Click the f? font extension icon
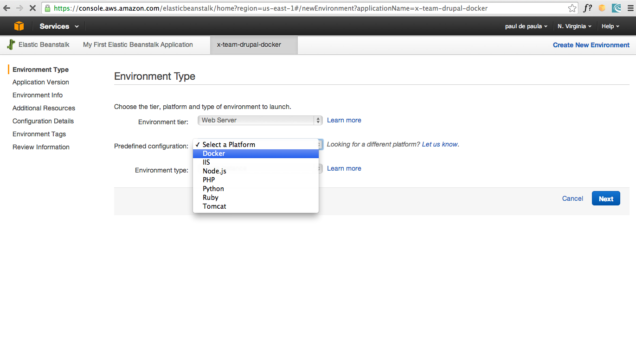The width and height of the screenshot is (636, 358). pyautogui.click(x=588, y=8)
